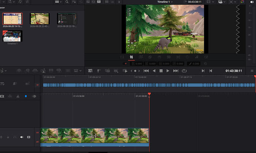Screen dimensions: 256x153
Task: Mark Out point at playhead
Action: tap(211, 71)
